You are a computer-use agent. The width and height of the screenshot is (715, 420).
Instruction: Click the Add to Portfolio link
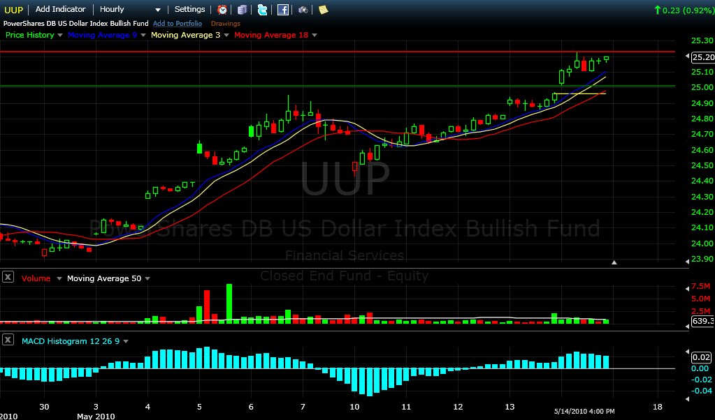coord(178,23)
